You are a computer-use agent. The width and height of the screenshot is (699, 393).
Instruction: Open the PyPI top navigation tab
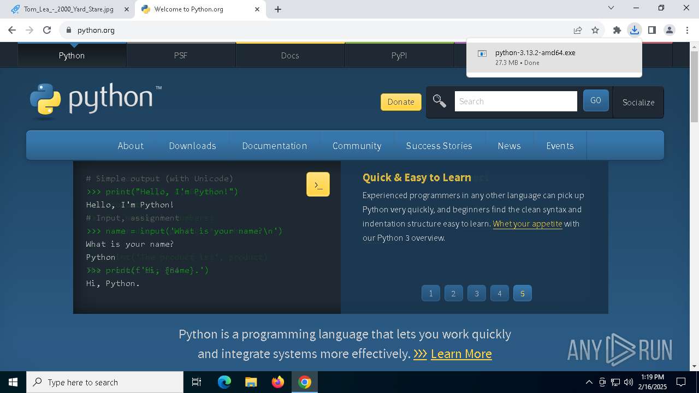399,55
